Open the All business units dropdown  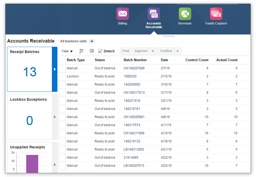coord(92,41)
